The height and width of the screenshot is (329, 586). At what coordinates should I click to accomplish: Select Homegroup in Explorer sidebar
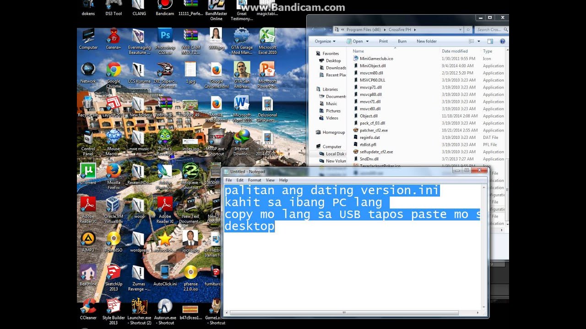tap(333, 133)
